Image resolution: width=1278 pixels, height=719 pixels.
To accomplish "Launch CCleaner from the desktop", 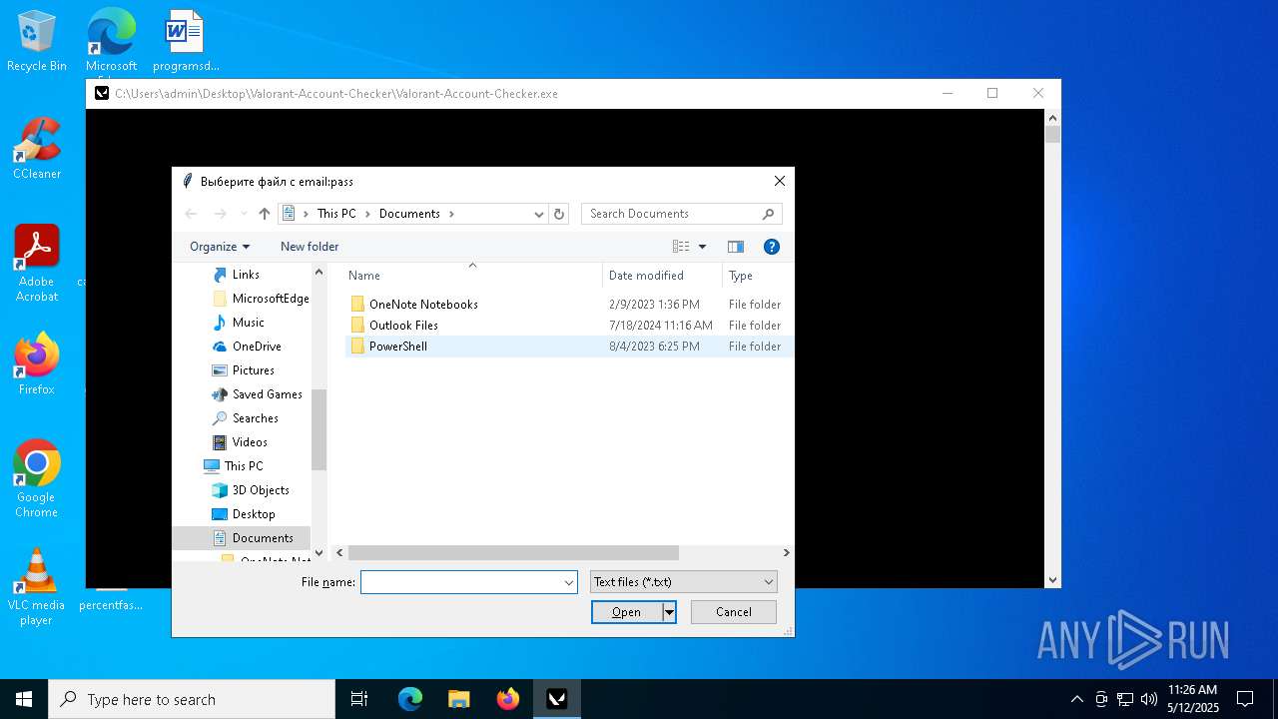I will click(x=37, y=149).
